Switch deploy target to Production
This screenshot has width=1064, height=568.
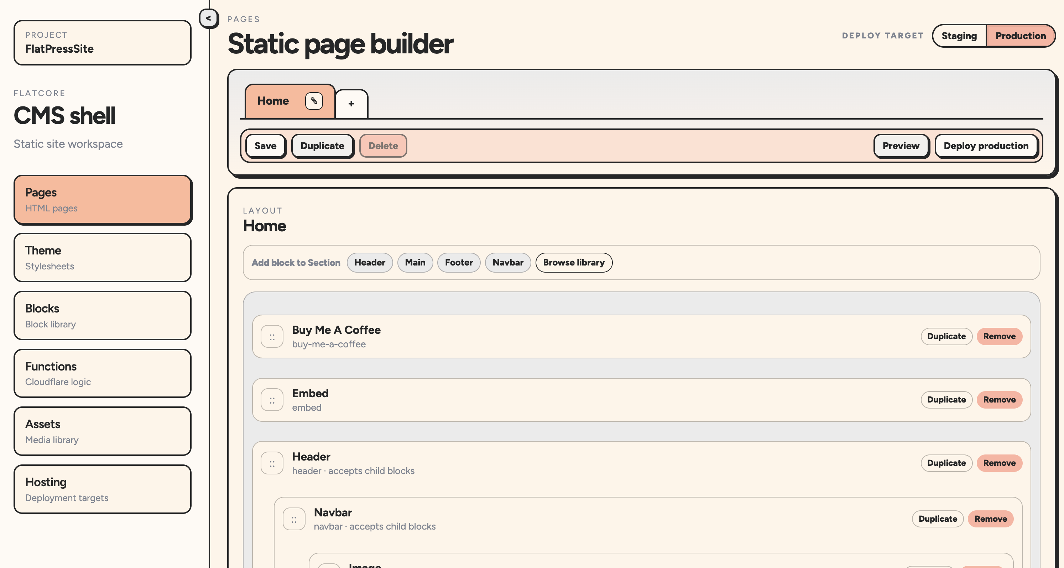(1020, 36)
